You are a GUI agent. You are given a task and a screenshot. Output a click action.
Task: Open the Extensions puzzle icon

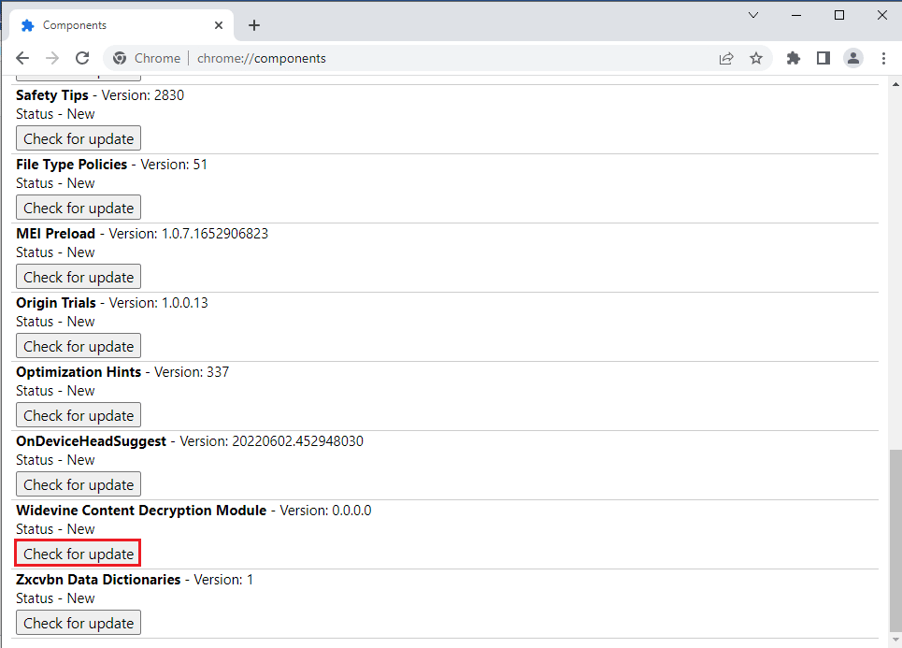794,58
